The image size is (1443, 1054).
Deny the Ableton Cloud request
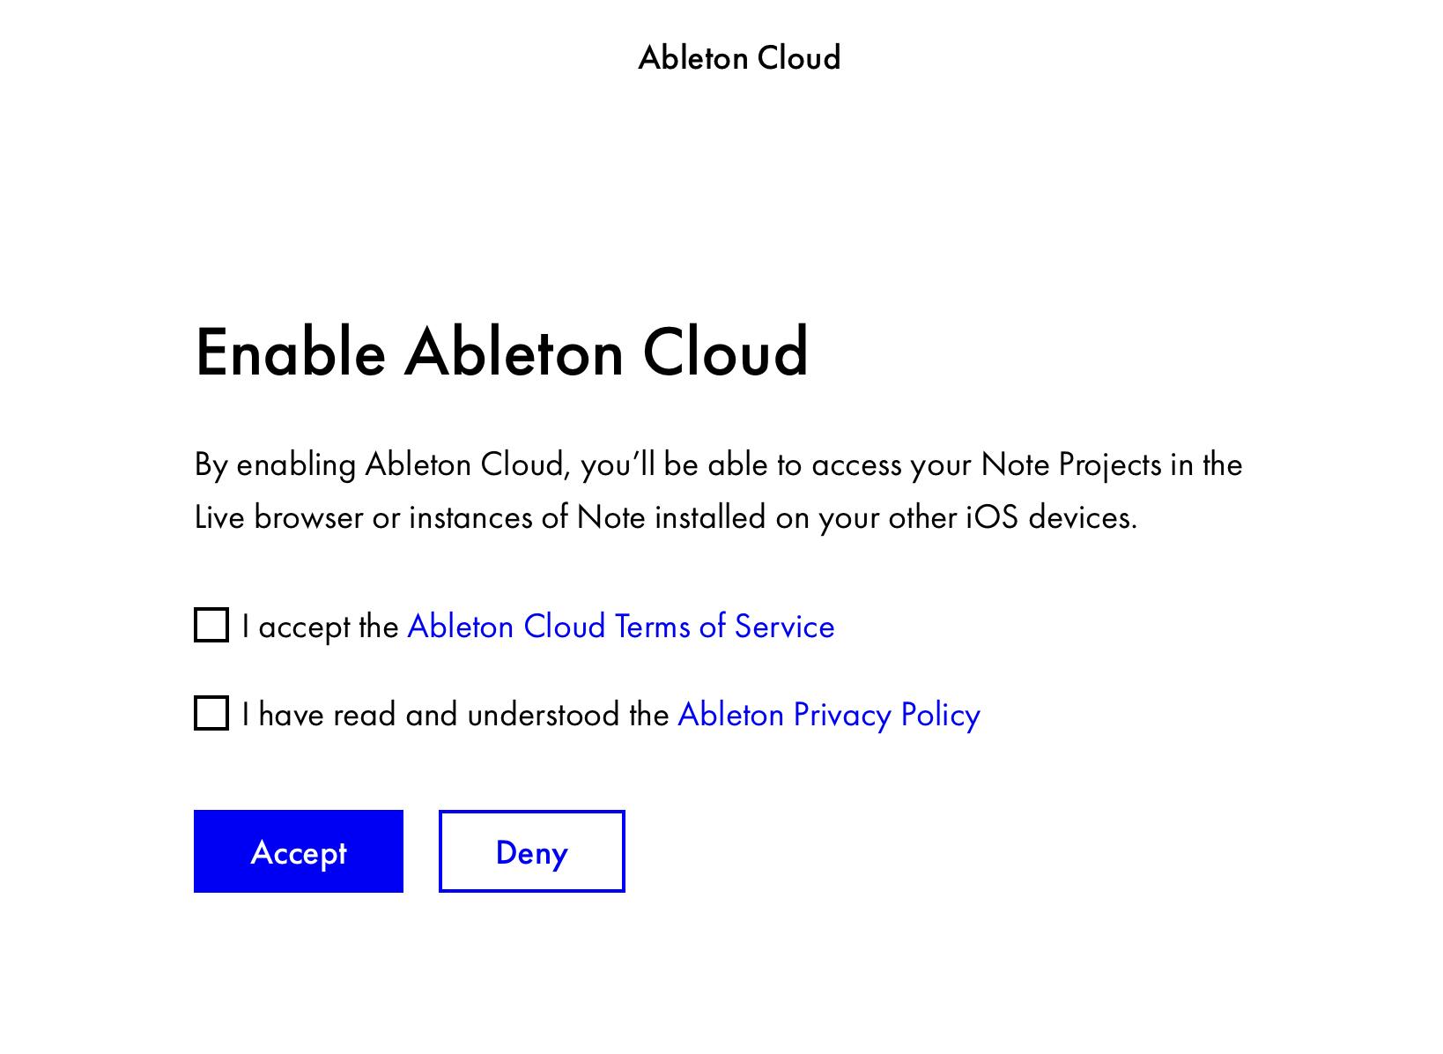pyautogui.click(x=530, y=851)
